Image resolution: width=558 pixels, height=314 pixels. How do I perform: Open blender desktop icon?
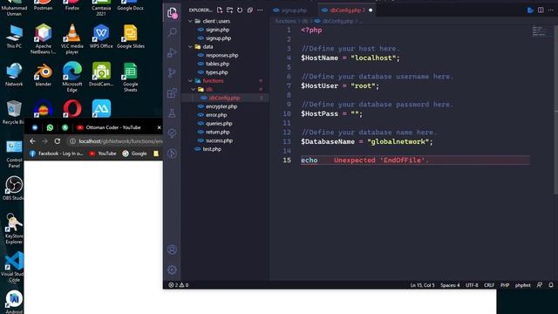(43, 74)
